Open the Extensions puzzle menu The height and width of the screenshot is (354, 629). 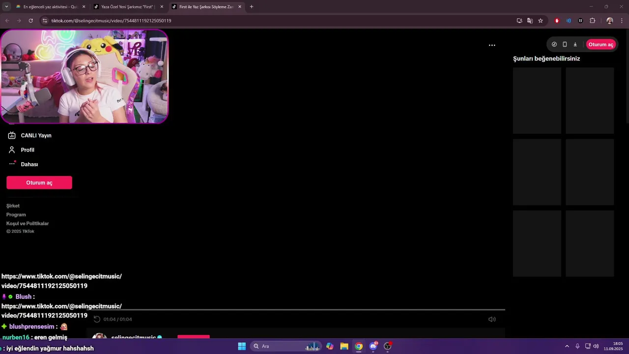pyautogui.click(x=592, y=21)
